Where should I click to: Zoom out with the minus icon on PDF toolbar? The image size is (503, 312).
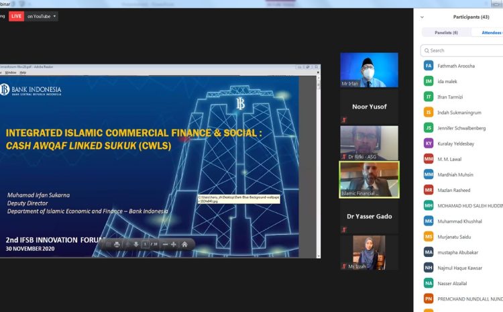165,245
